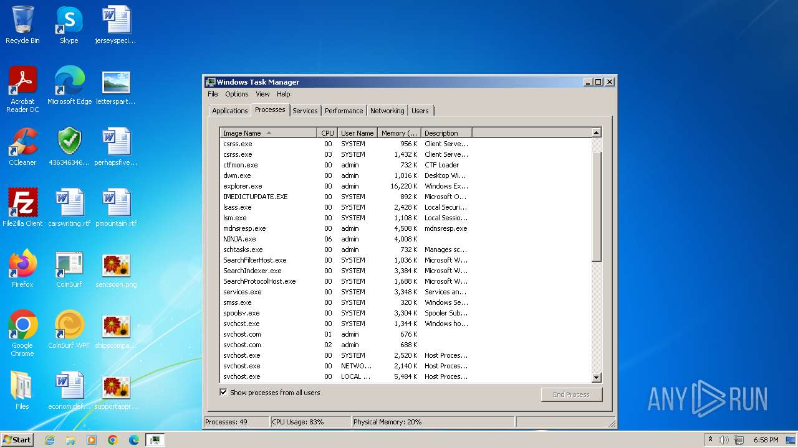The width and height of the screenshot is (798, 448).
Task: Click the Edge icon in the taskbar
Action: click(x=134, y=440)
